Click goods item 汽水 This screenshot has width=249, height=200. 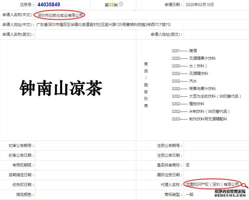pyautogui.click(x=193, y=81)
